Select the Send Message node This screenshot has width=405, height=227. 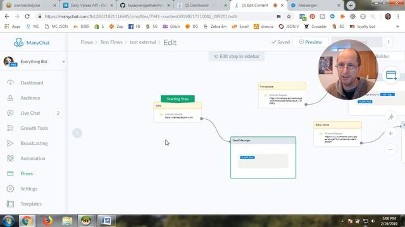click(263, 157)
